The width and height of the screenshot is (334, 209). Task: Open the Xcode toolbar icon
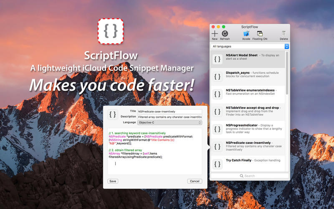coord(246,33)
